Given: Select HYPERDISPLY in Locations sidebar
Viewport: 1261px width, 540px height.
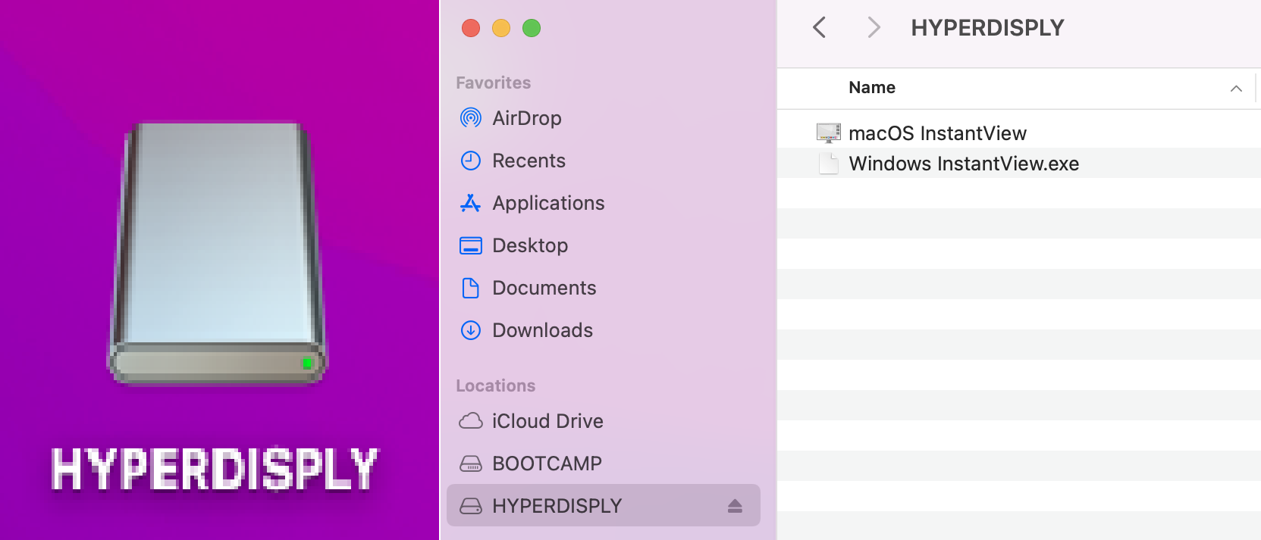Looking at the screenshot, I should click(x=557, y=506).
